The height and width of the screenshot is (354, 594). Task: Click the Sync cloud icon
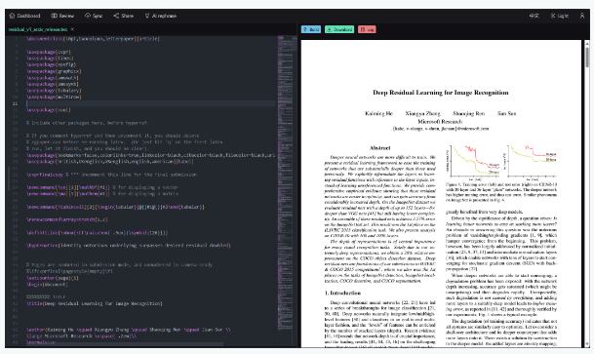click(88, 16)
